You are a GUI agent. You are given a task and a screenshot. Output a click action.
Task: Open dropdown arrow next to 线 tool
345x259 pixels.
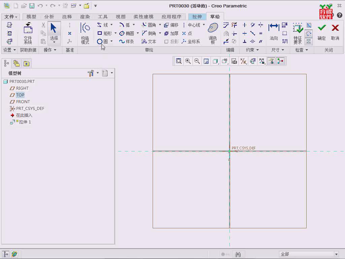pyautogui.click(x=112, y=25)
